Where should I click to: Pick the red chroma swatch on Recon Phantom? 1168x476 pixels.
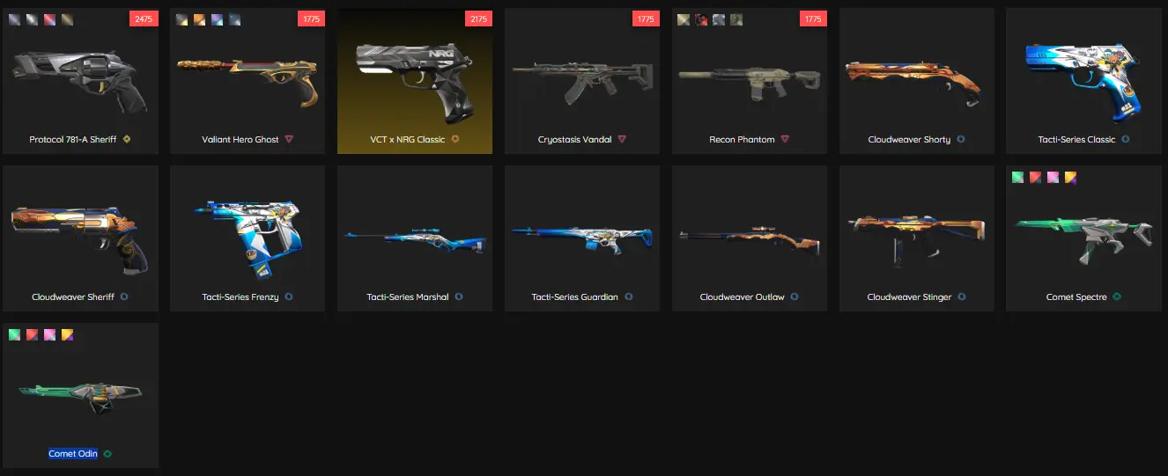click(701, 19)
